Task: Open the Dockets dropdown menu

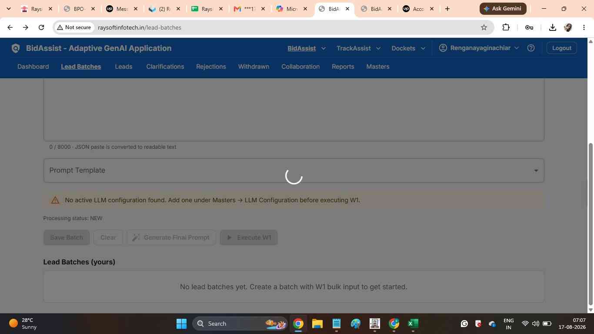Action: pyautogui.click(x=408, y=48)
